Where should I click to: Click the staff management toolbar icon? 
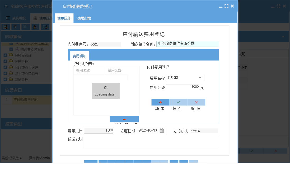[35, 27]
